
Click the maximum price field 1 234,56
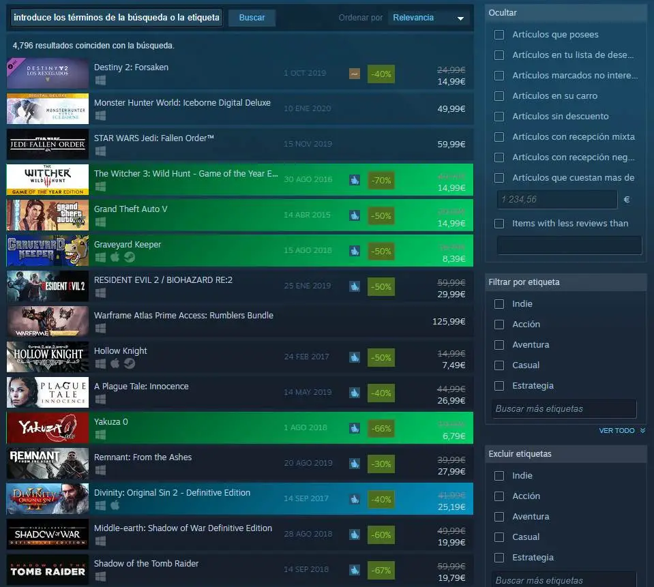click(x=556, y=199)
